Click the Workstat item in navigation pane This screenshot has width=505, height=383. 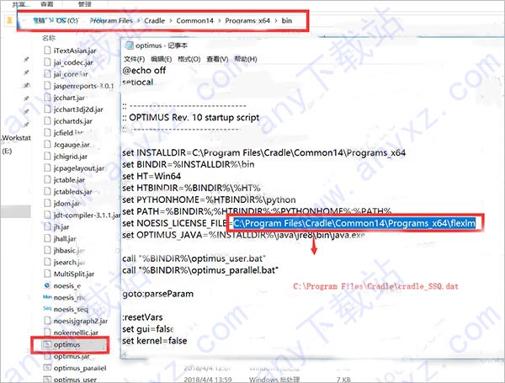16,138
